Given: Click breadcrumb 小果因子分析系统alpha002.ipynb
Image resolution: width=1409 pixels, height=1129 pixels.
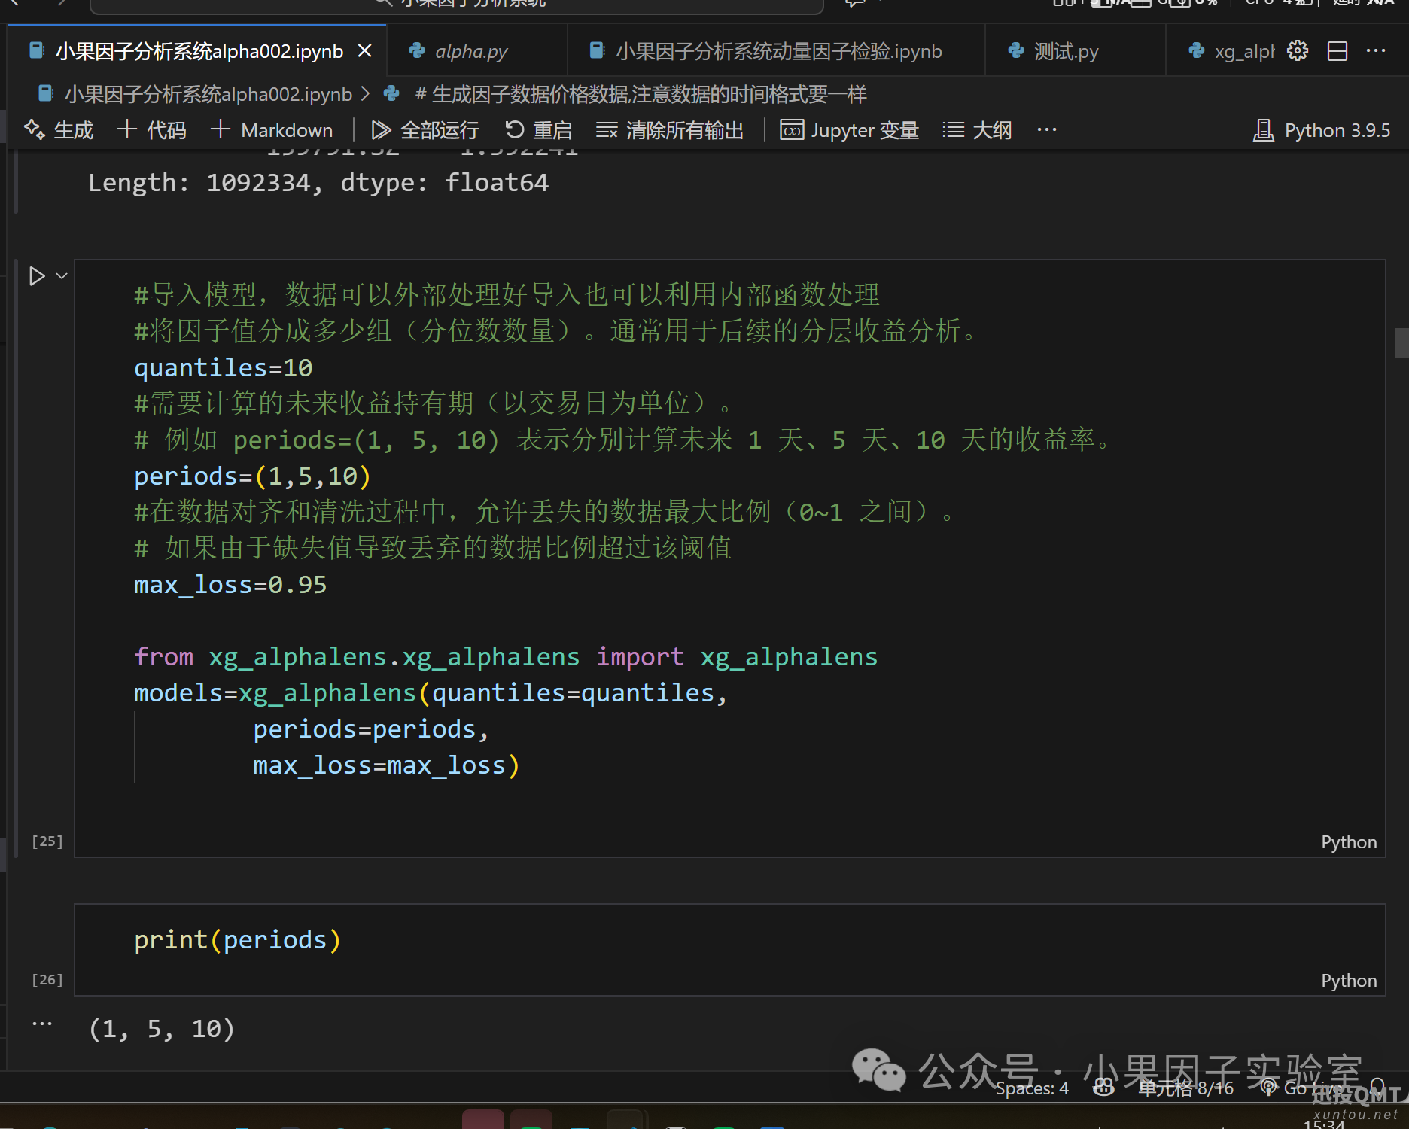Looking at the screenshot, I should (x=195, y=94).
